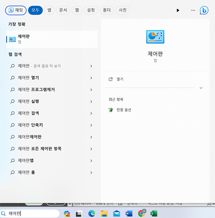This screenshot has width=215, height=218.
Task: Select web suggestion 제어판 검색
Action: pyautogui.click(x=52, y=113)
